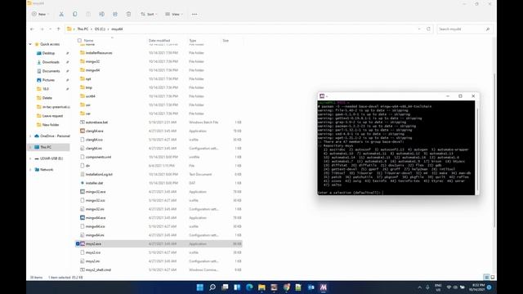Click the Delete trash icon

tap(129, 14)
